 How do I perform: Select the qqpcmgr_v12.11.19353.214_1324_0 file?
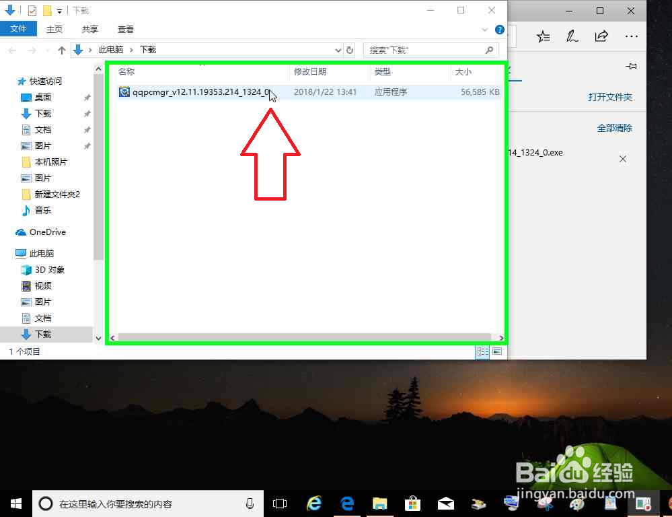click(x=200, y=92)
